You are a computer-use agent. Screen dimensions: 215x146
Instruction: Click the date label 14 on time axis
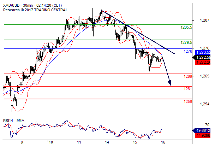[107, 142]
